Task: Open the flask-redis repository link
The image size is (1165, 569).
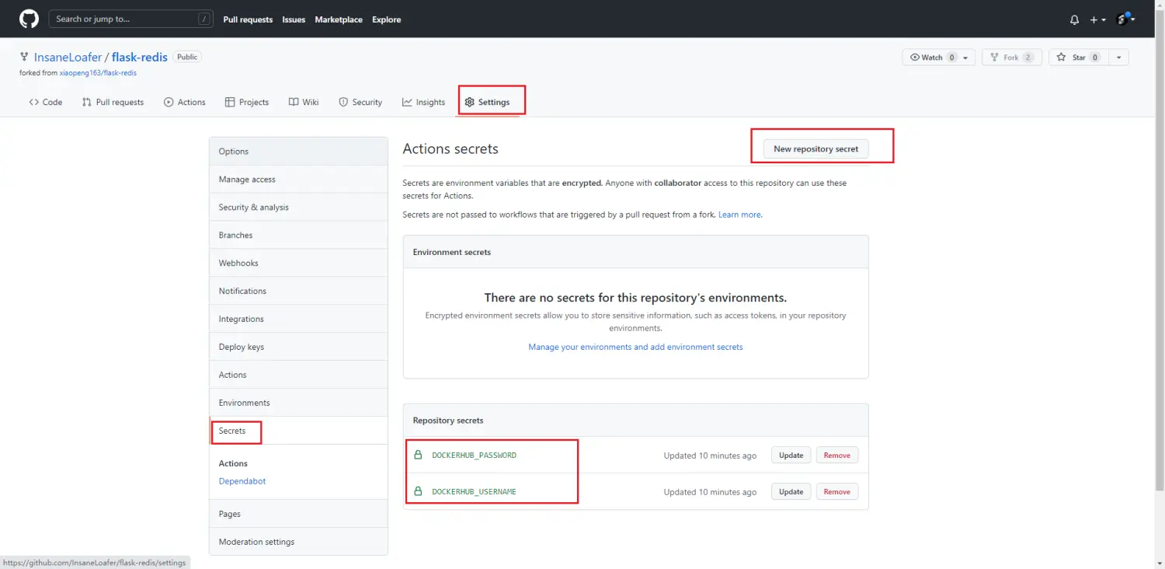Action: tap(140, 58)
